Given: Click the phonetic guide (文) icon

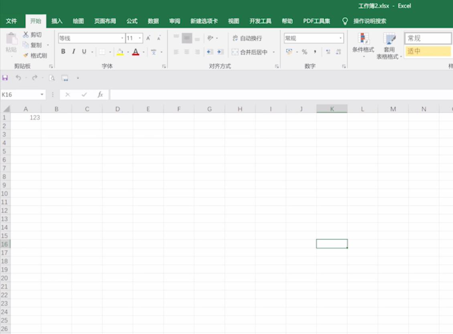Looking at the screenshot, I should [154, 52].
